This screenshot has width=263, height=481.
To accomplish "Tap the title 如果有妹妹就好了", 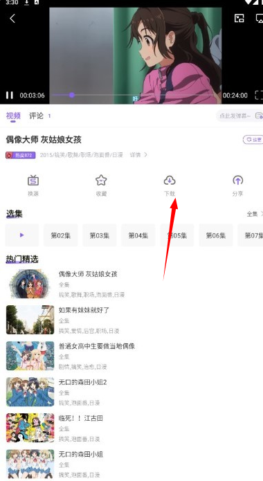I will 84,310.
